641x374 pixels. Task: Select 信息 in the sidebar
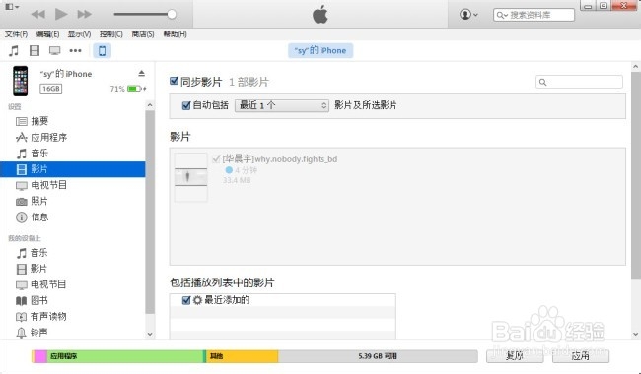tap(73, 217)
